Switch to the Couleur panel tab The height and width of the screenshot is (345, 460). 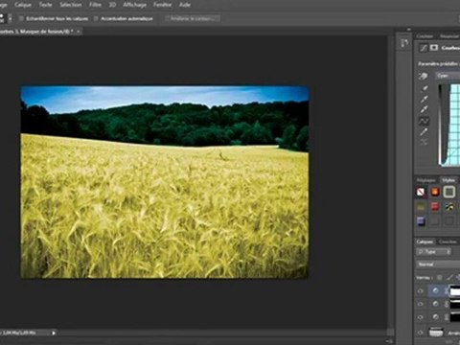pyautogui.click(x=425, y=36)
